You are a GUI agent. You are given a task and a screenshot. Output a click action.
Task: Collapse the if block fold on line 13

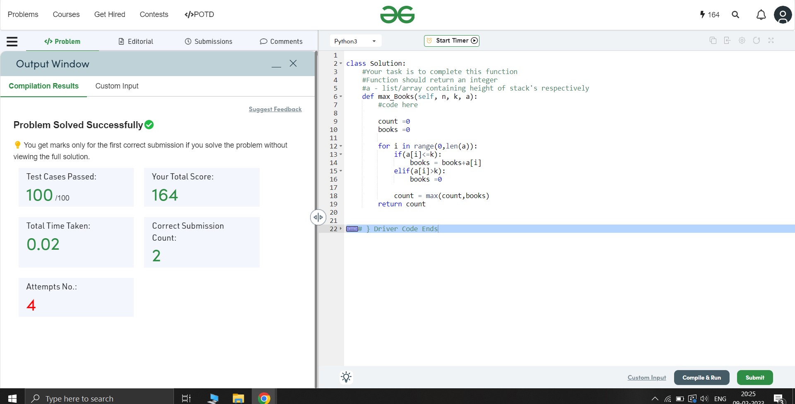tap(341, 154)
